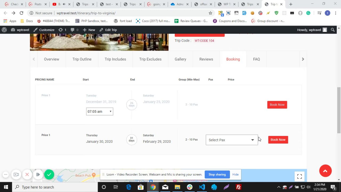Screen dimensions: 341x192
Task: Open the Review Queues bookmark
Action: [191, 21]
